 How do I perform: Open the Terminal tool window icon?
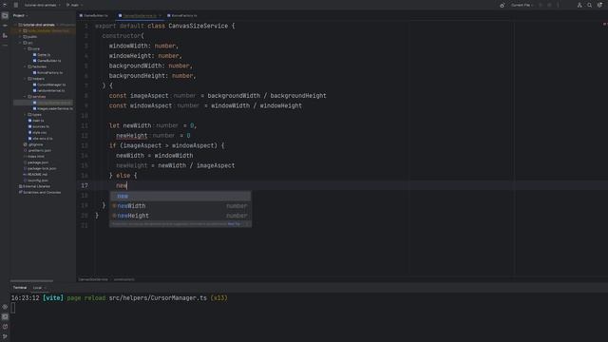5,316
